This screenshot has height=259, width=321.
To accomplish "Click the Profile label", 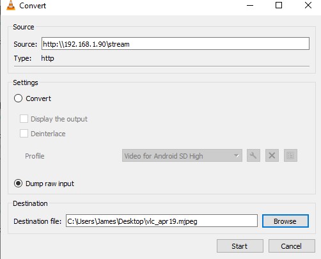I will point(35,156).
